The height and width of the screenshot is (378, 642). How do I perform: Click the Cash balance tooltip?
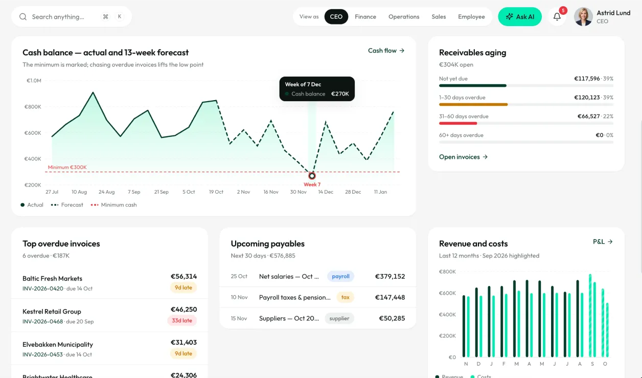(x=317, y=89)
